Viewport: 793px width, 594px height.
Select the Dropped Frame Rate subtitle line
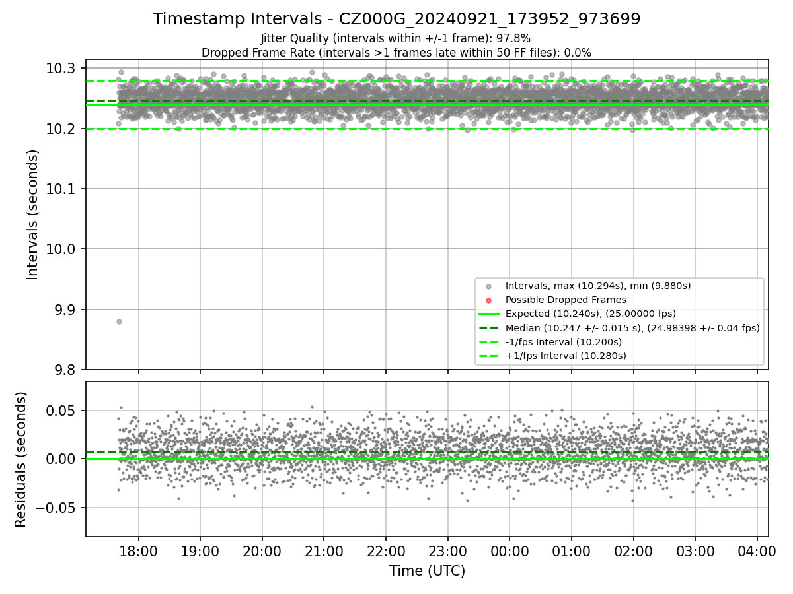[397, 52]
